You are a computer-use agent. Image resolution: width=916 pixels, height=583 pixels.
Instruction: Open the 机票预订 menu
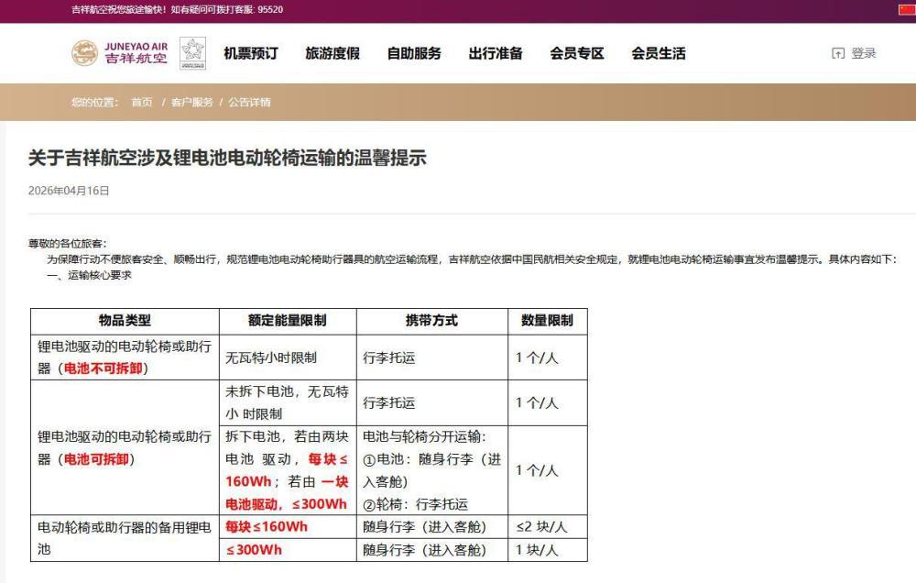[x=251, y=53]
